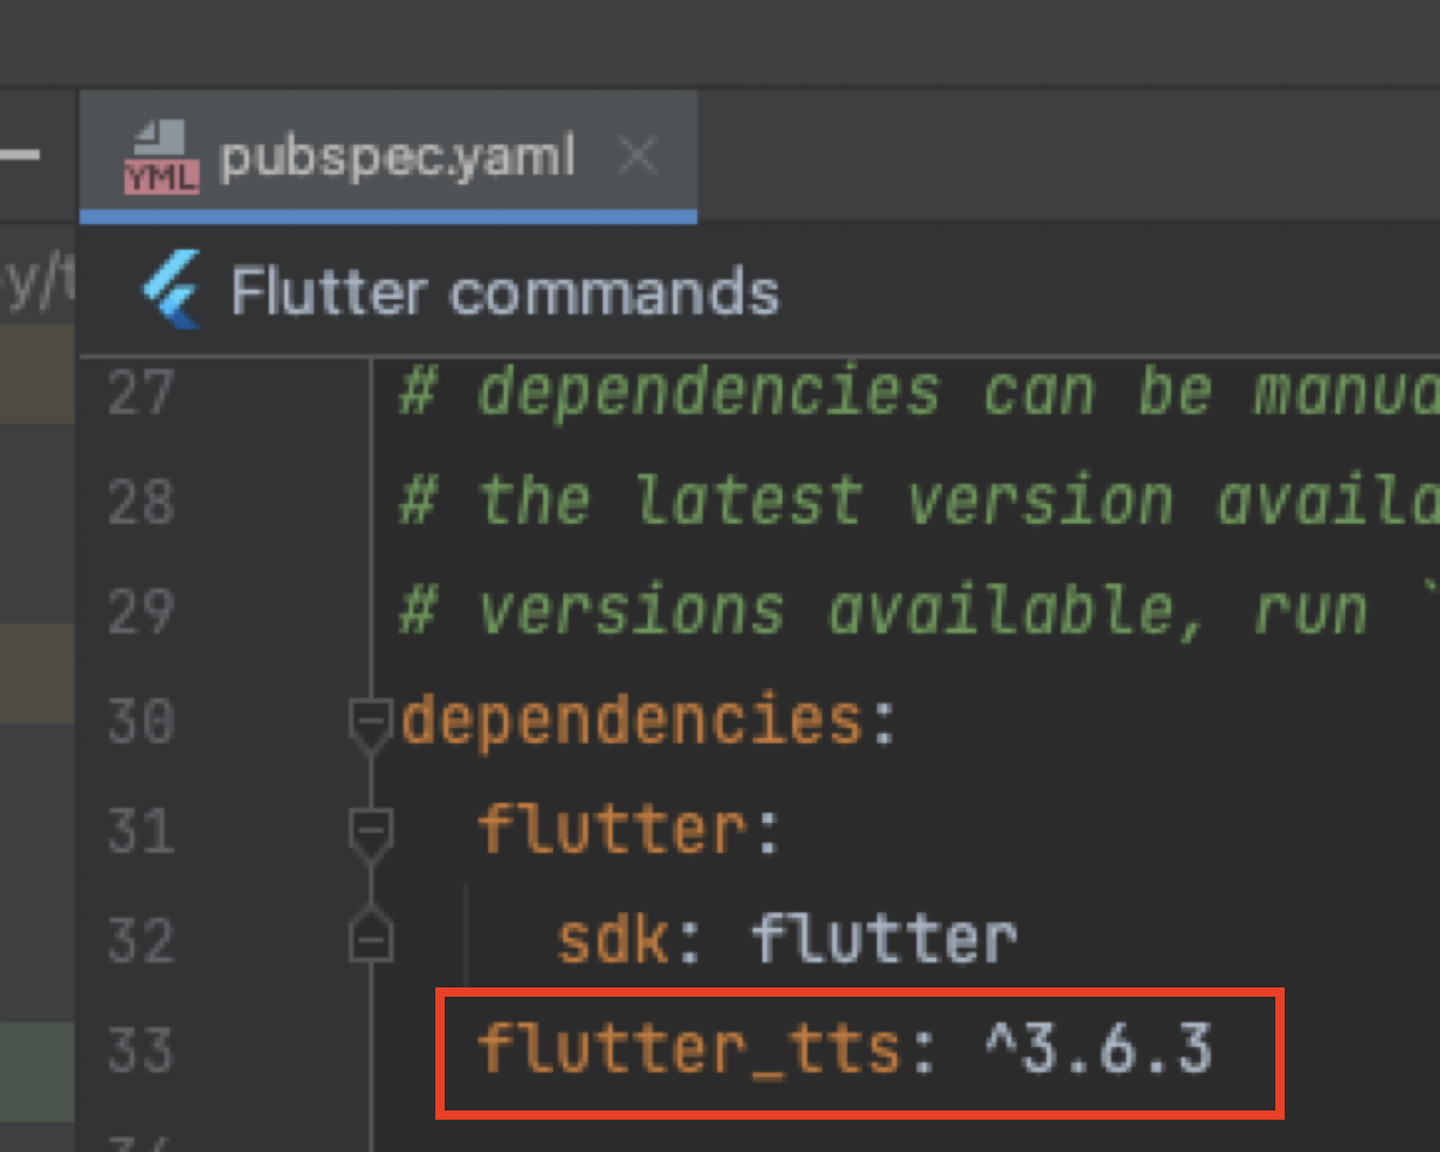Click the 'sdk:' key text
This screenshot has width=1440, height=1152.
[x=629, y=940]
